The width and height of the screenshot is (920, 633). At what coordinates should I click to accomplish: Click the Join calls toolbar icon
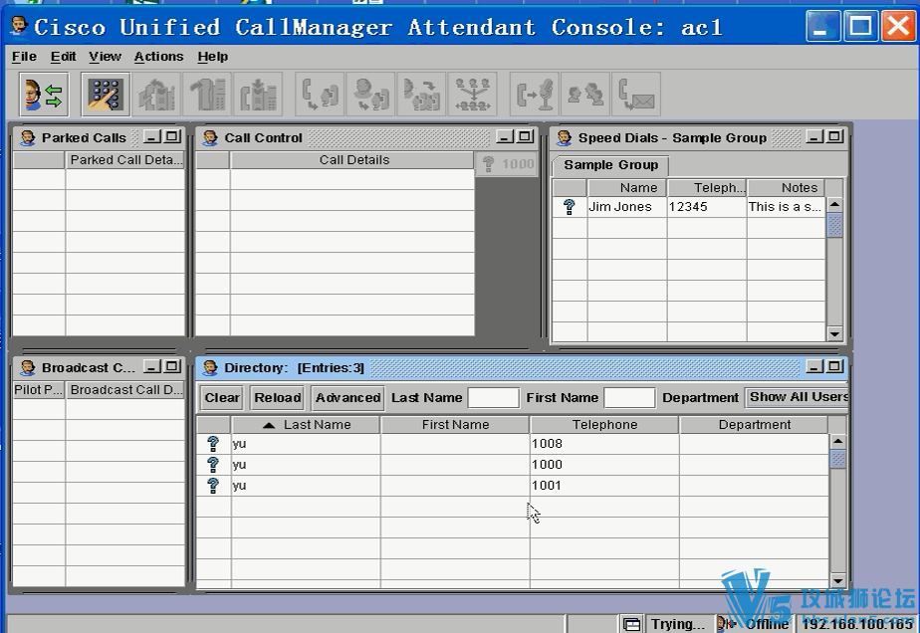coord(585,94)
